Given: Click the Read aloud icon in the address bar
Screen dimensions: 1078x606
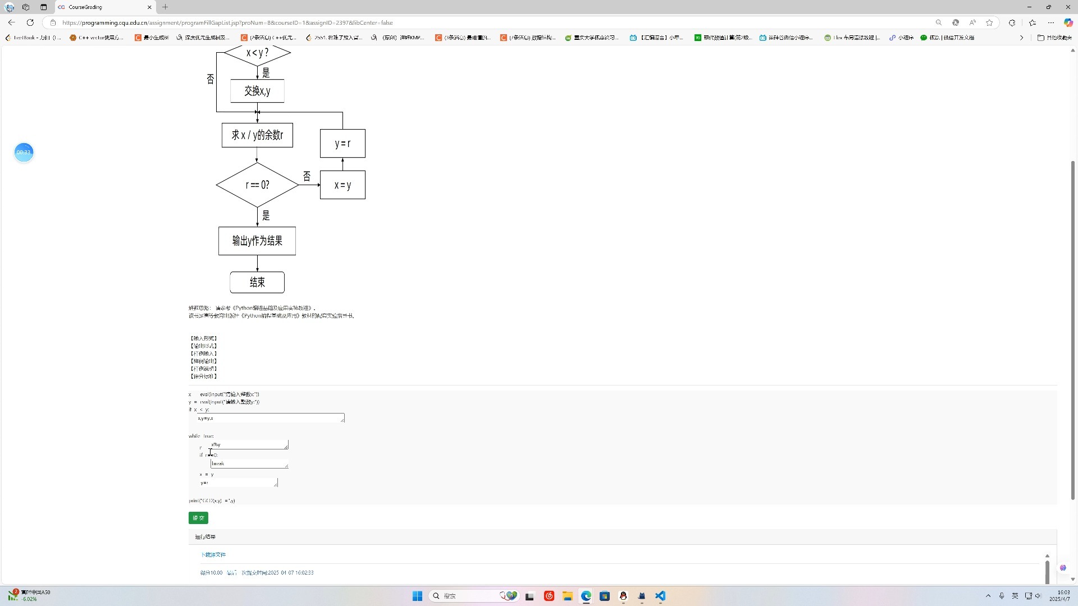Looking at the screenshot, I should (x=972, y=22).
